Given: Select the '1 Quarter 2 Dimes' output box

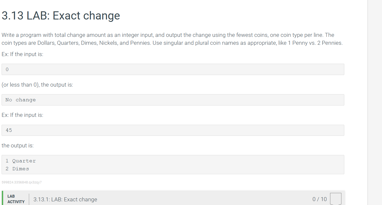Looking at the screenshot, I should (173, 164).
